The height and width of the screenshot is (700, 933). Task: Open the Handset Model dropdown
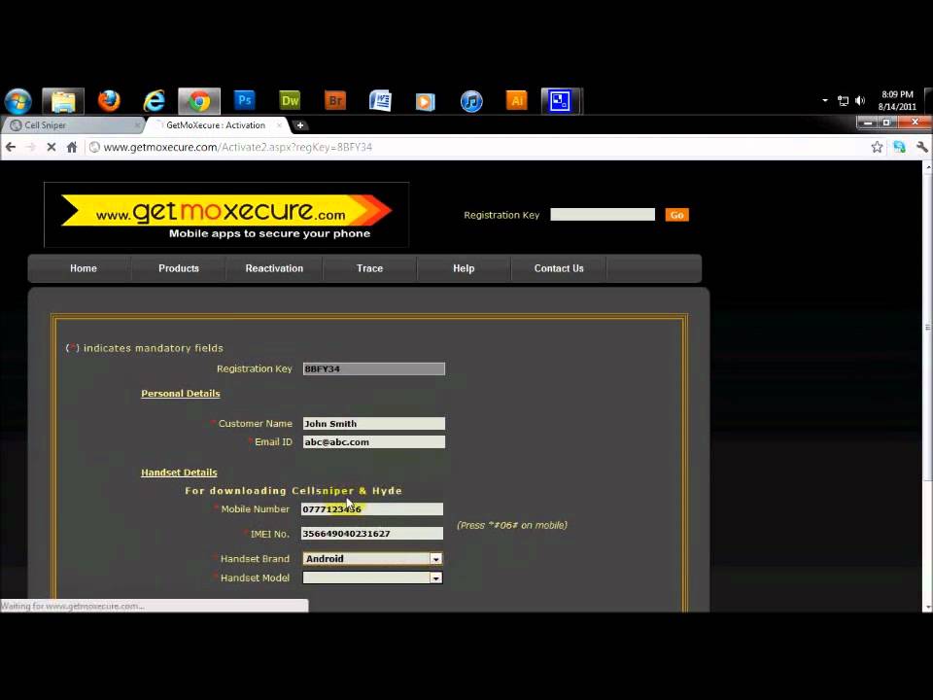coord(372,577)
